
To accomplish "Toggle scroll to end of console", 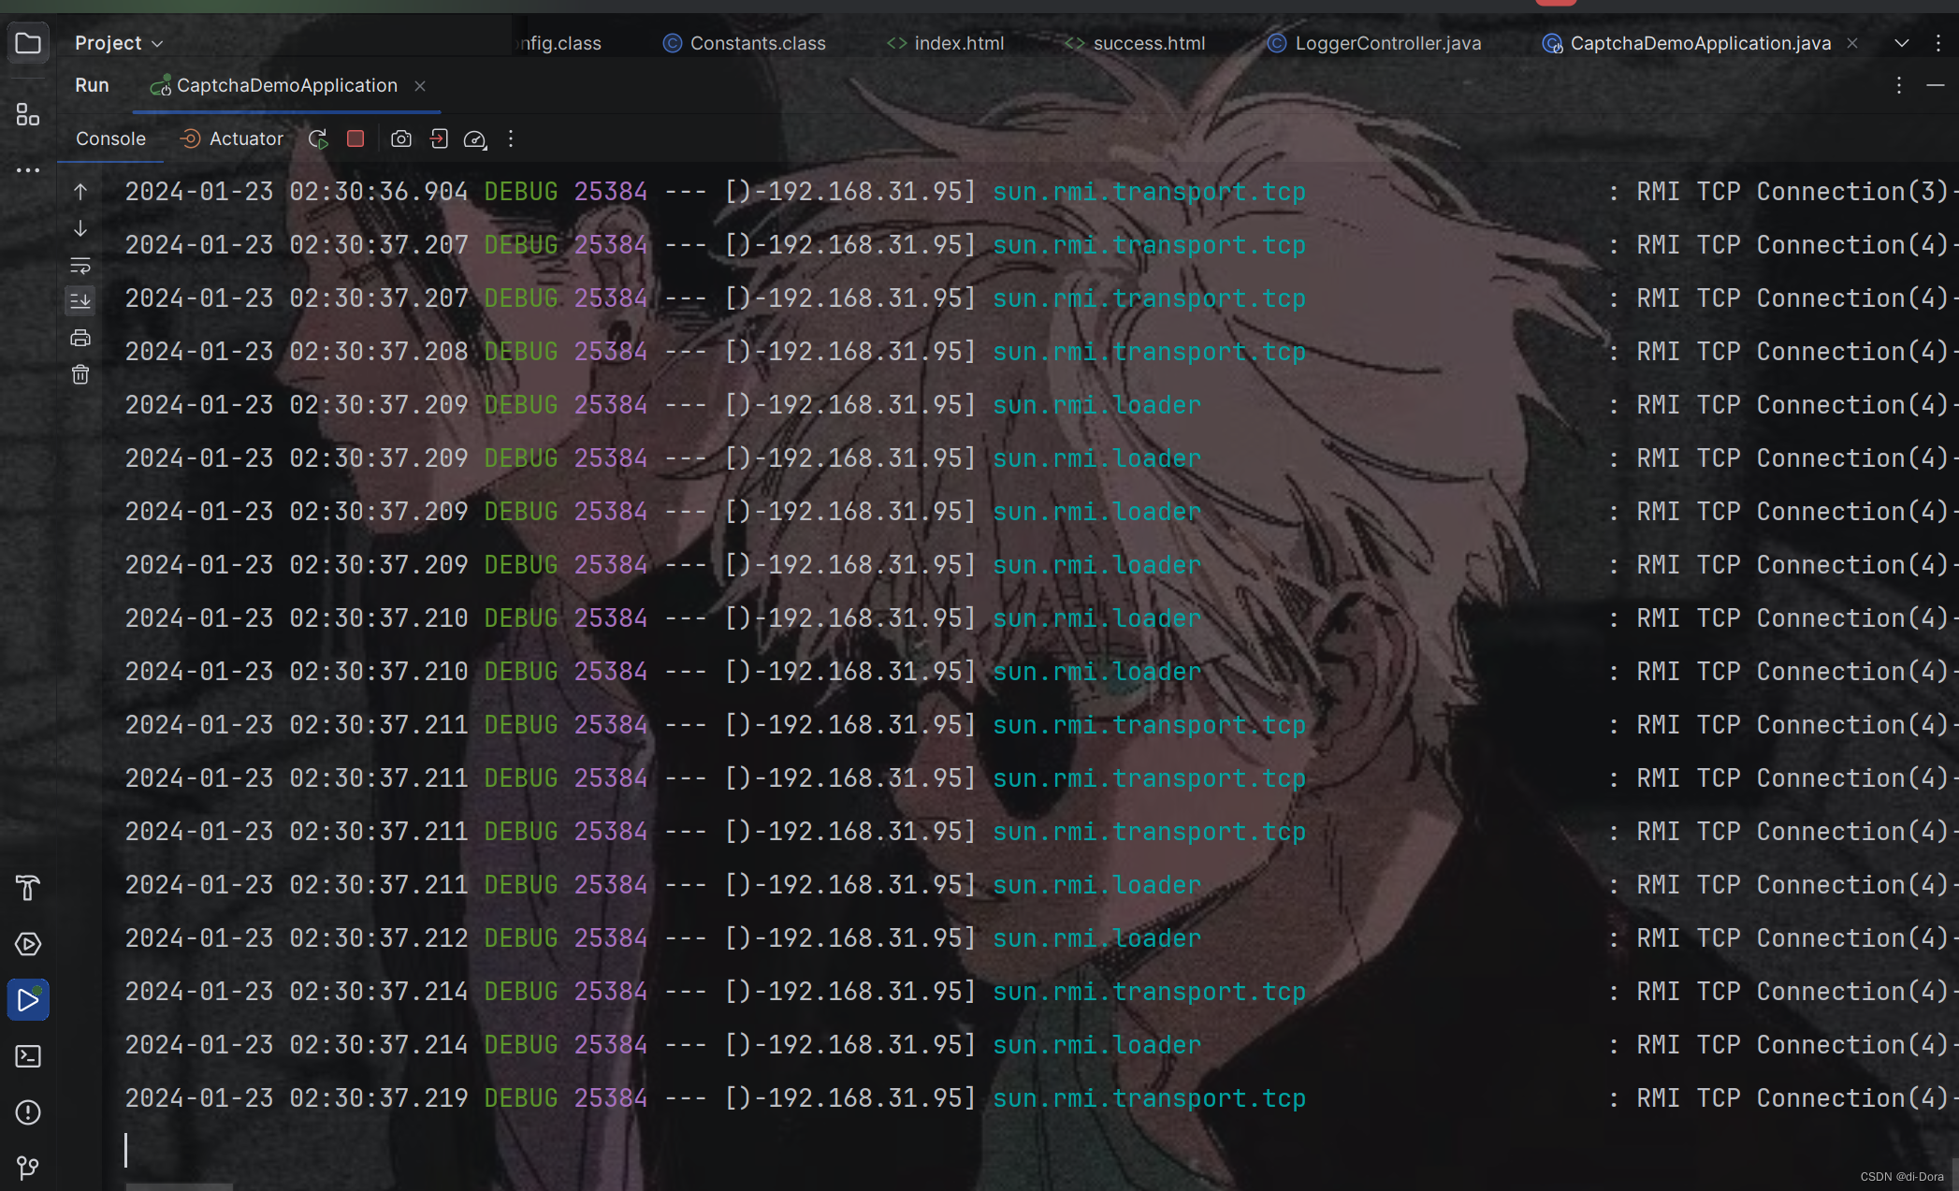I will (x=80, y=301).
